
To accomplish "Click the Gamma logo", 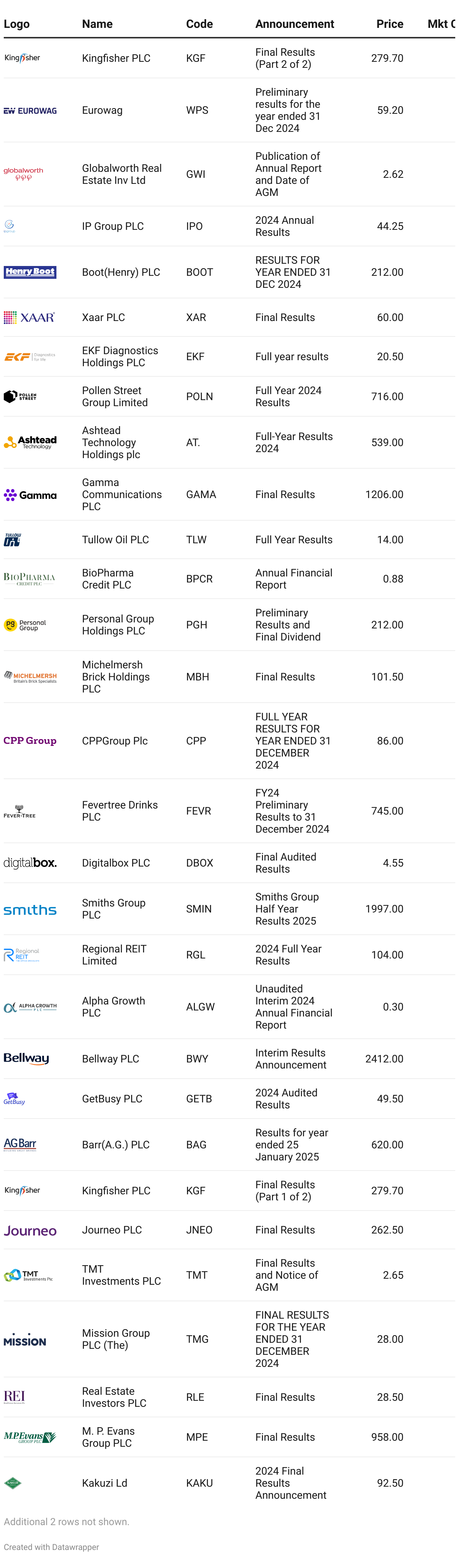I will click(x=30, y=495).
